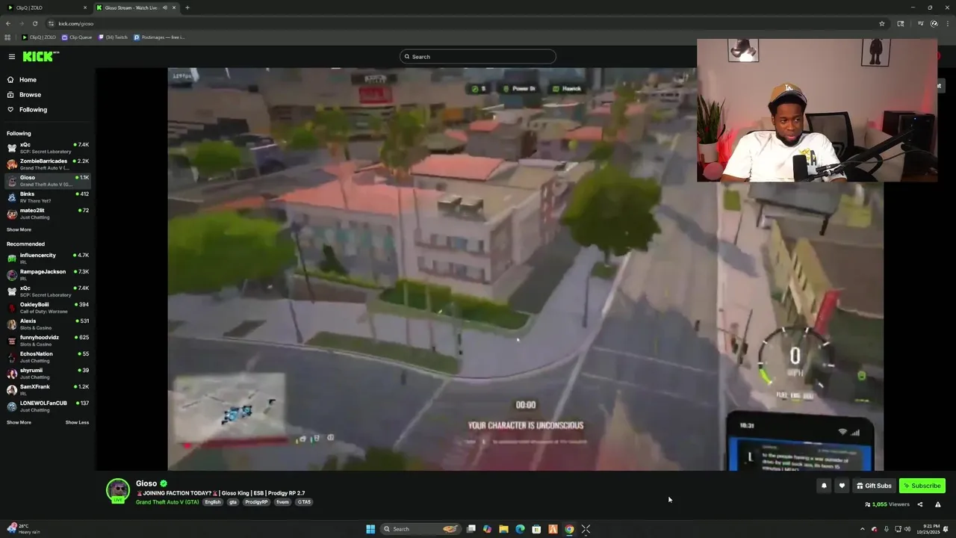Open (34) Twitch bookmark
The image size is (956, 538).
pyautogui.click(x=114, y=37)
